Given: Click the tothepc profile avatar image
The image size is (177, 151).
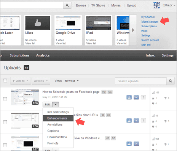Looking at the screenshot, I should click(156, 5).
